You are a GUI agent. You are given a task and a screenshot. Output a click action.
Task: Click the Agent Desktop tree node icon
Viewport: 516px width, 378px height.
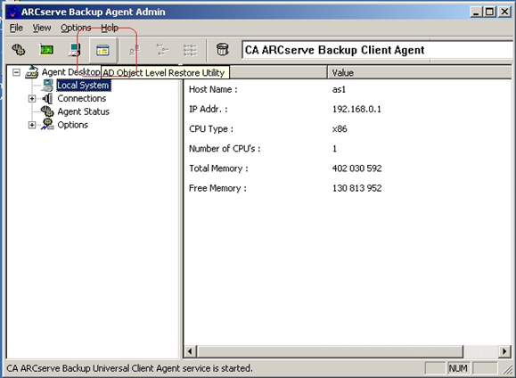coord(31,72)
